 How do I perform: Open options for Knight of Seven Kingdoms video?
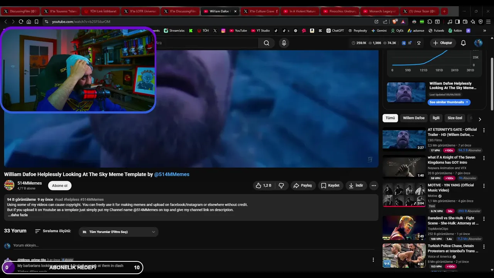pos(484,158)
